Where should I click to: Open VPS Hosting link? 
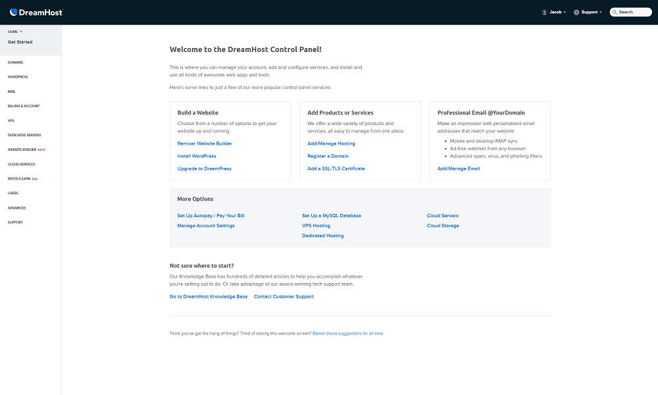(316, 226)
